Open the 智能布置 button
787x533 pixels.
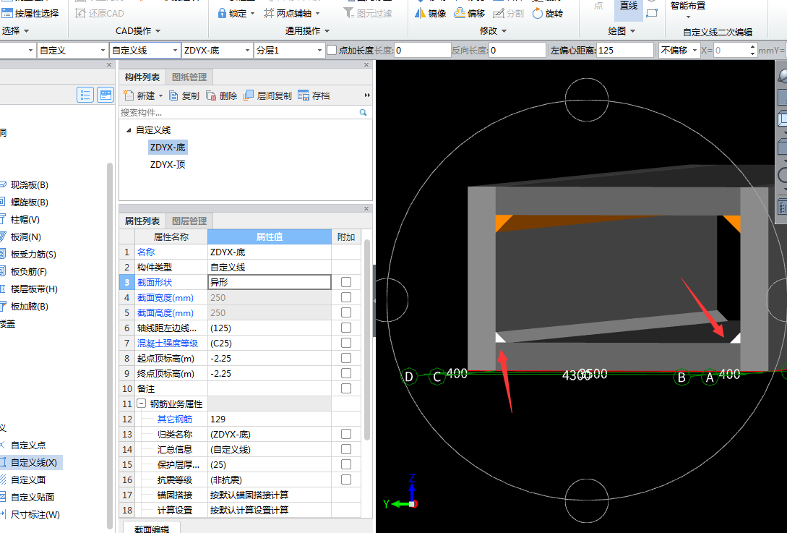coord(687,9)
